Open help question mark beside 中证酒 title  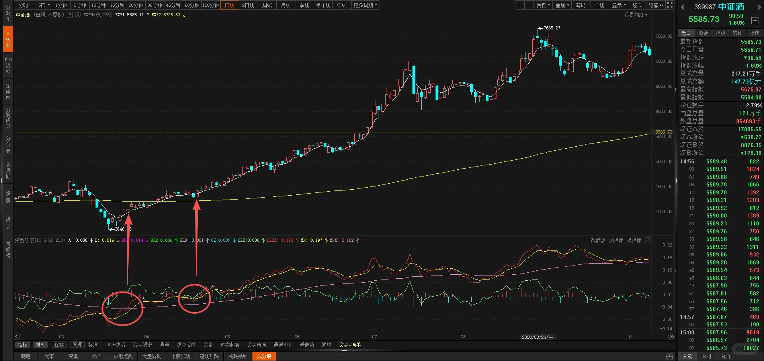click(x=70, y=15)
